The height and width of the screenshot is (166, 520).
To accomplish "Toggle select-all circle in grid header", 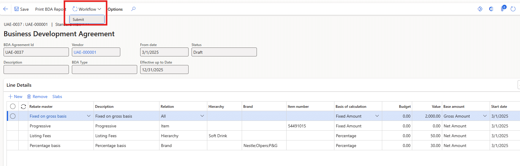I will click(x=13, y=106).
